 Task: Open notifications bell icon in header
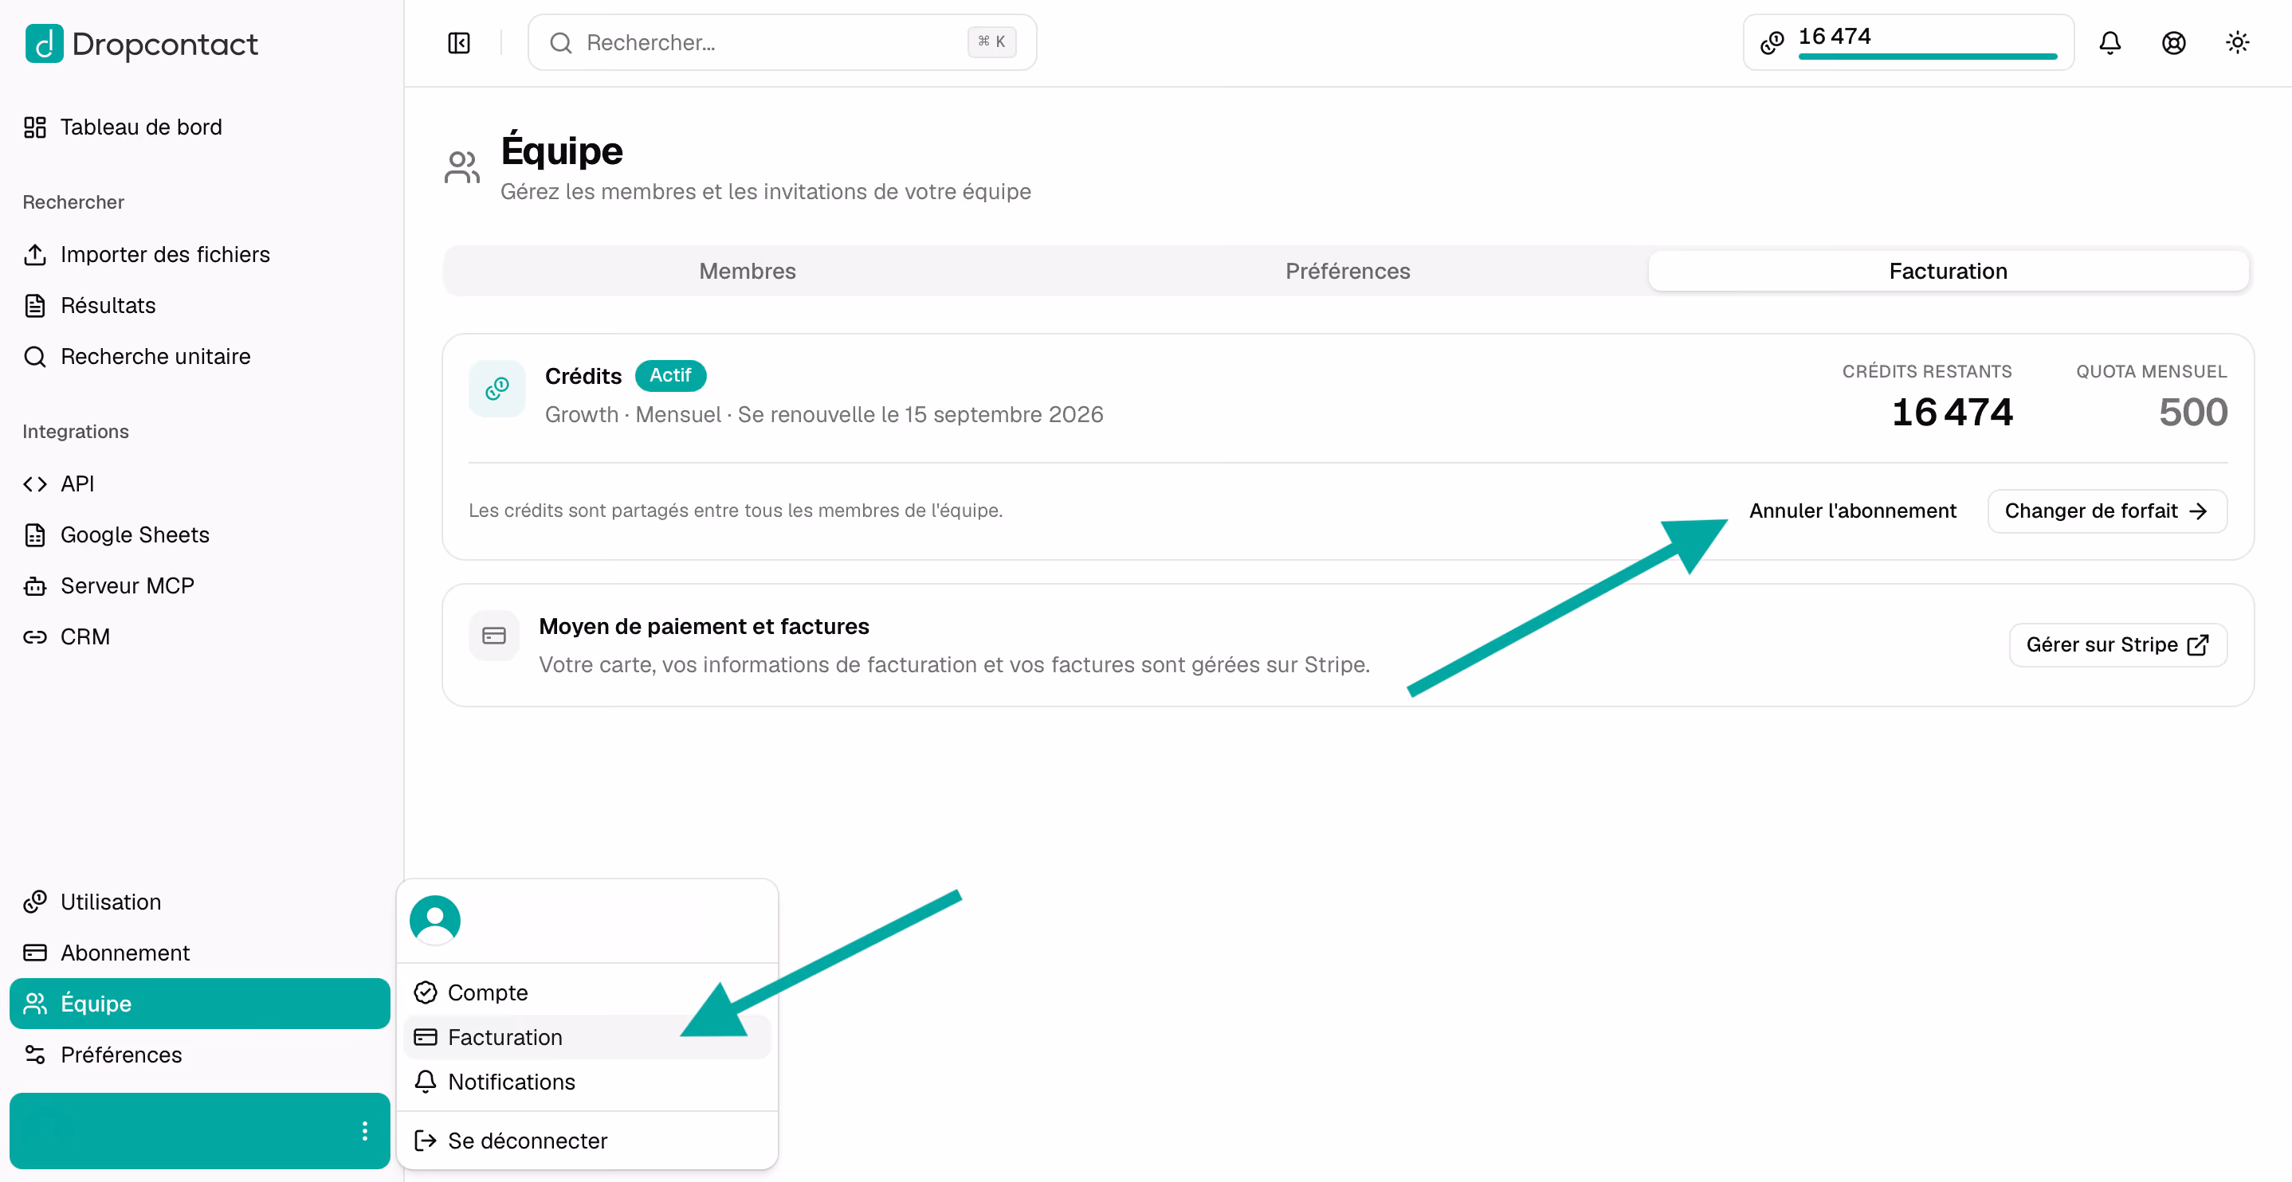2110,43
